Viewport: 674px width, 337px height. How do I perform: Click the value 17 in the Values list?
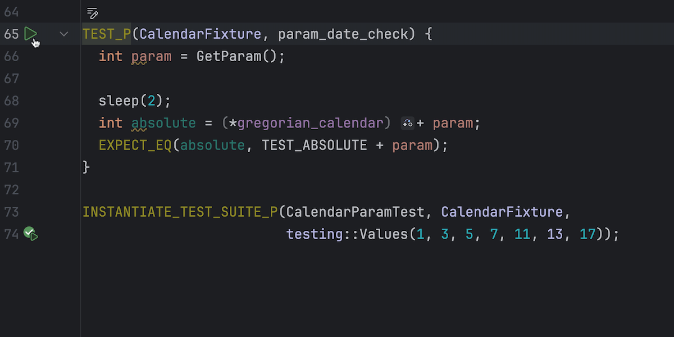point(587,234)
